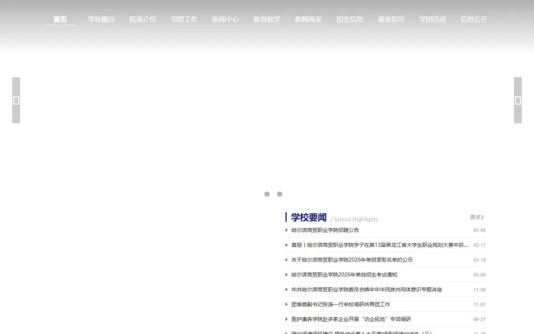Viewport: 534px width, 334px height.
Task: Open news 哈尔滨商贸职业学院招聘公告
Action: [x=325, y=230]
